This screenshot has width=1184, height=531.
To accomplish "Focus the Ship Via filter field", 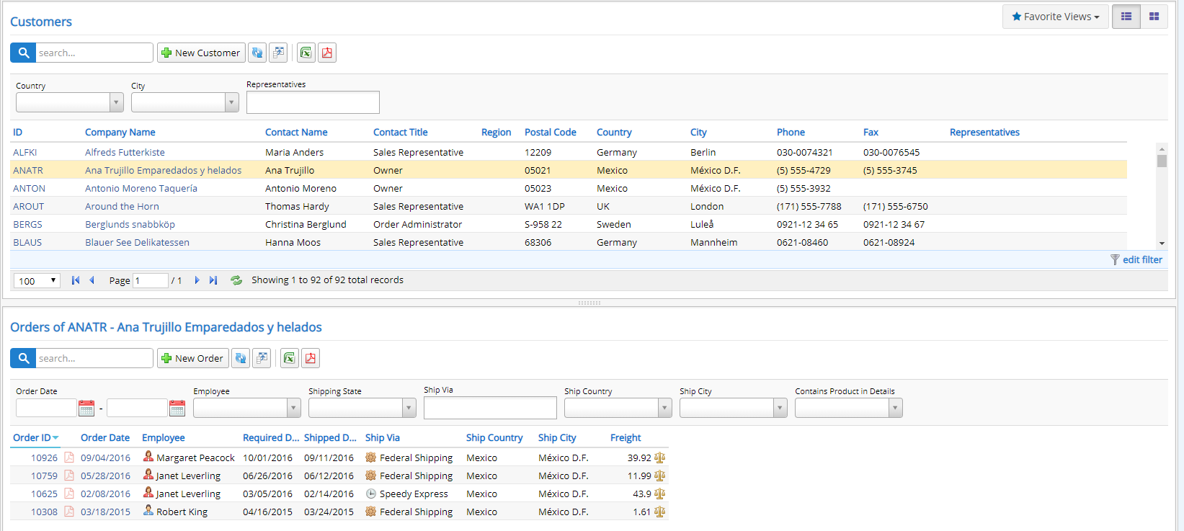I will click(490, 408).
